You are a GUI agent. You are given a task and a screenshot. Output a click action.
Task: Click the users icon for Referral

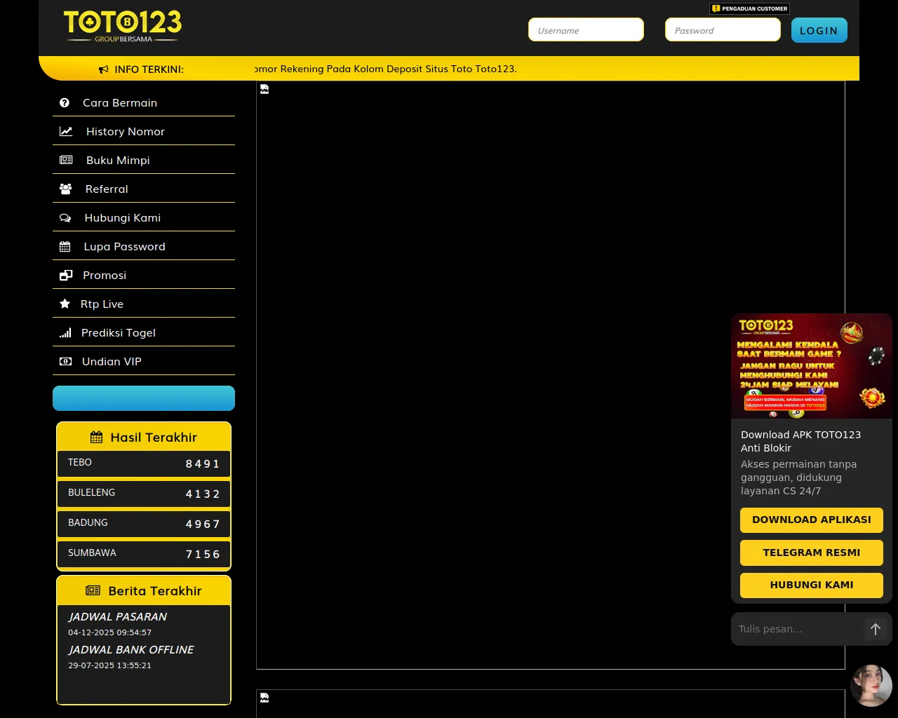(x=66, y=189)
